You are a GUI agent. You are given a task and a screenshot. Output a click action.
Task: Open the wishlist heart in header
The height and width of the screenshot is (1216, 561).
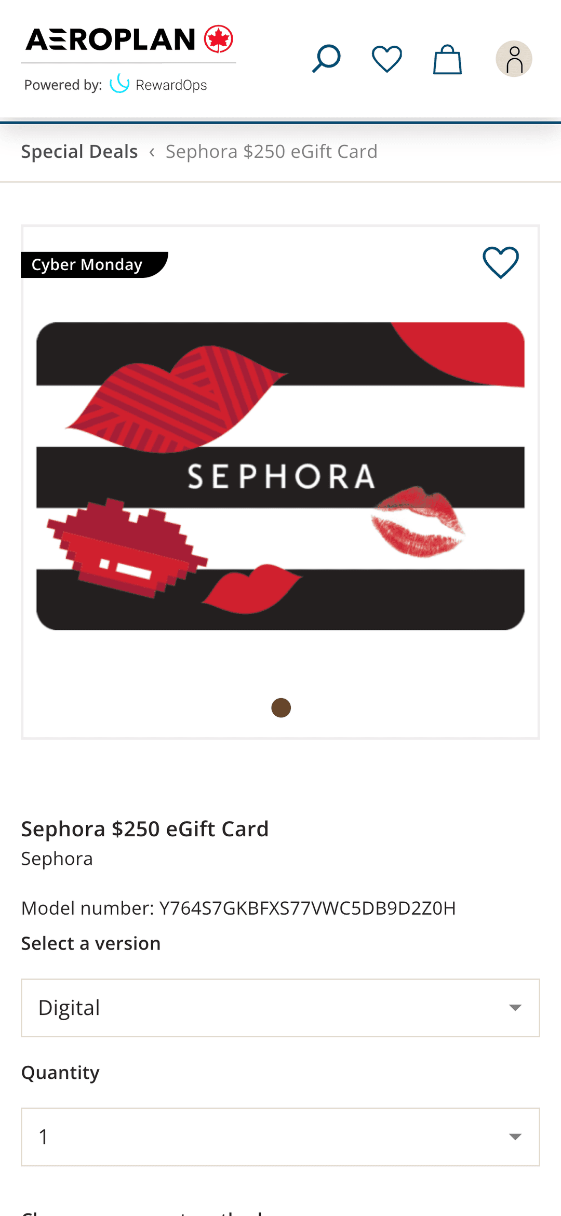tap(387, 59)
